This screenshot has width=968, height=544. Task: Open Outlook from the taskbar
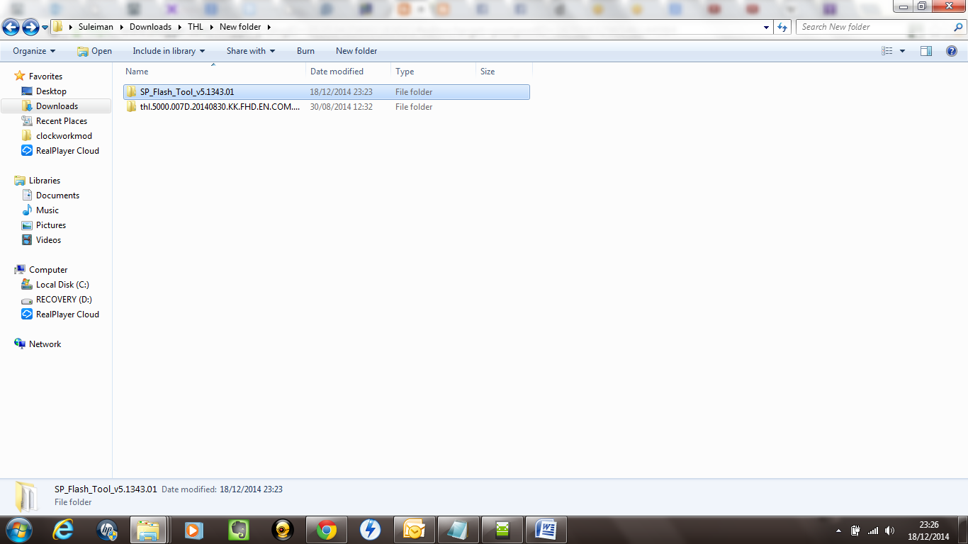(415, 530)
